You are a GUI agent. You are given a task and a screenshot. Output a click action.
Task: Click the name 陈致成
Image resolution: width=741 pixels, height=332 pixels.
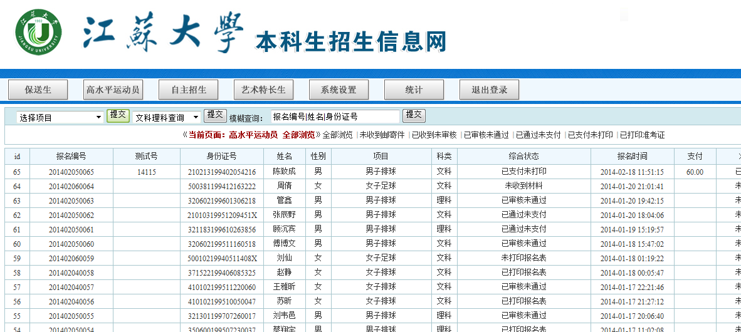click(284, 172)
